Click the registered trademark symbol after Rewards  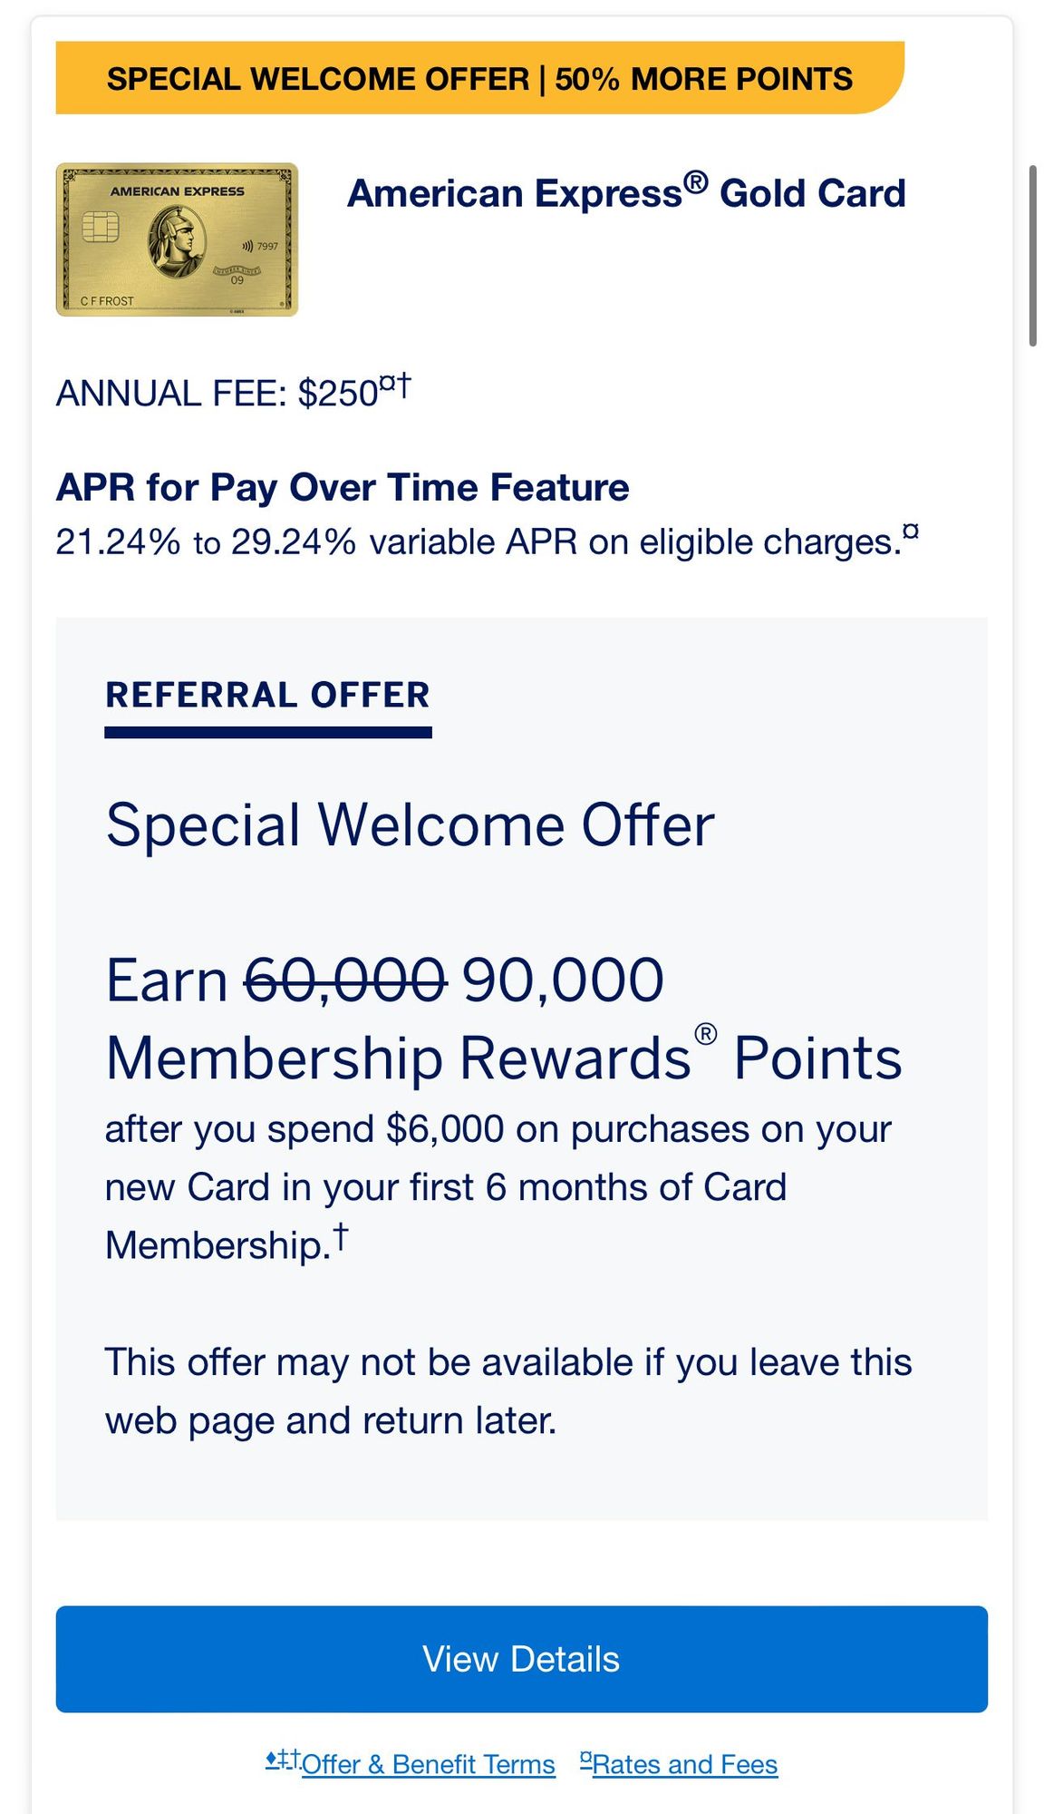point(705,1035)
